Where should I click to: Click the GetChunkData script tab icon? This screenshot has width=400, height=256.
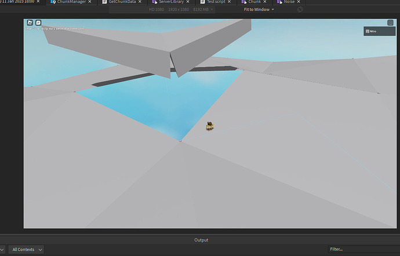104,2
